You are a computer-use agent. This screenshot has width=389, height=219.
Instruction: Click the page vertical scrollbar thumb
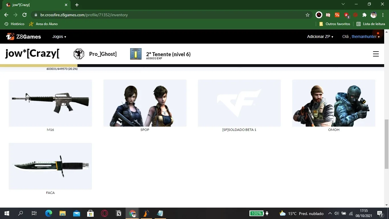pos(386,144)
